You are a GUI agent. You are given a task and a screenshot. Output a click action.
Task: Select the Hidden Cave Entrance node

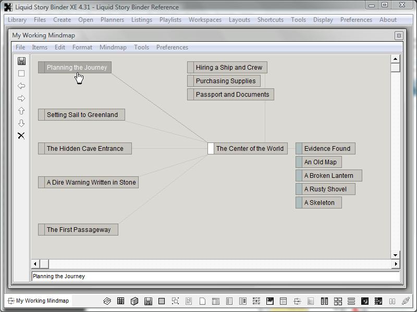(85, 149)
